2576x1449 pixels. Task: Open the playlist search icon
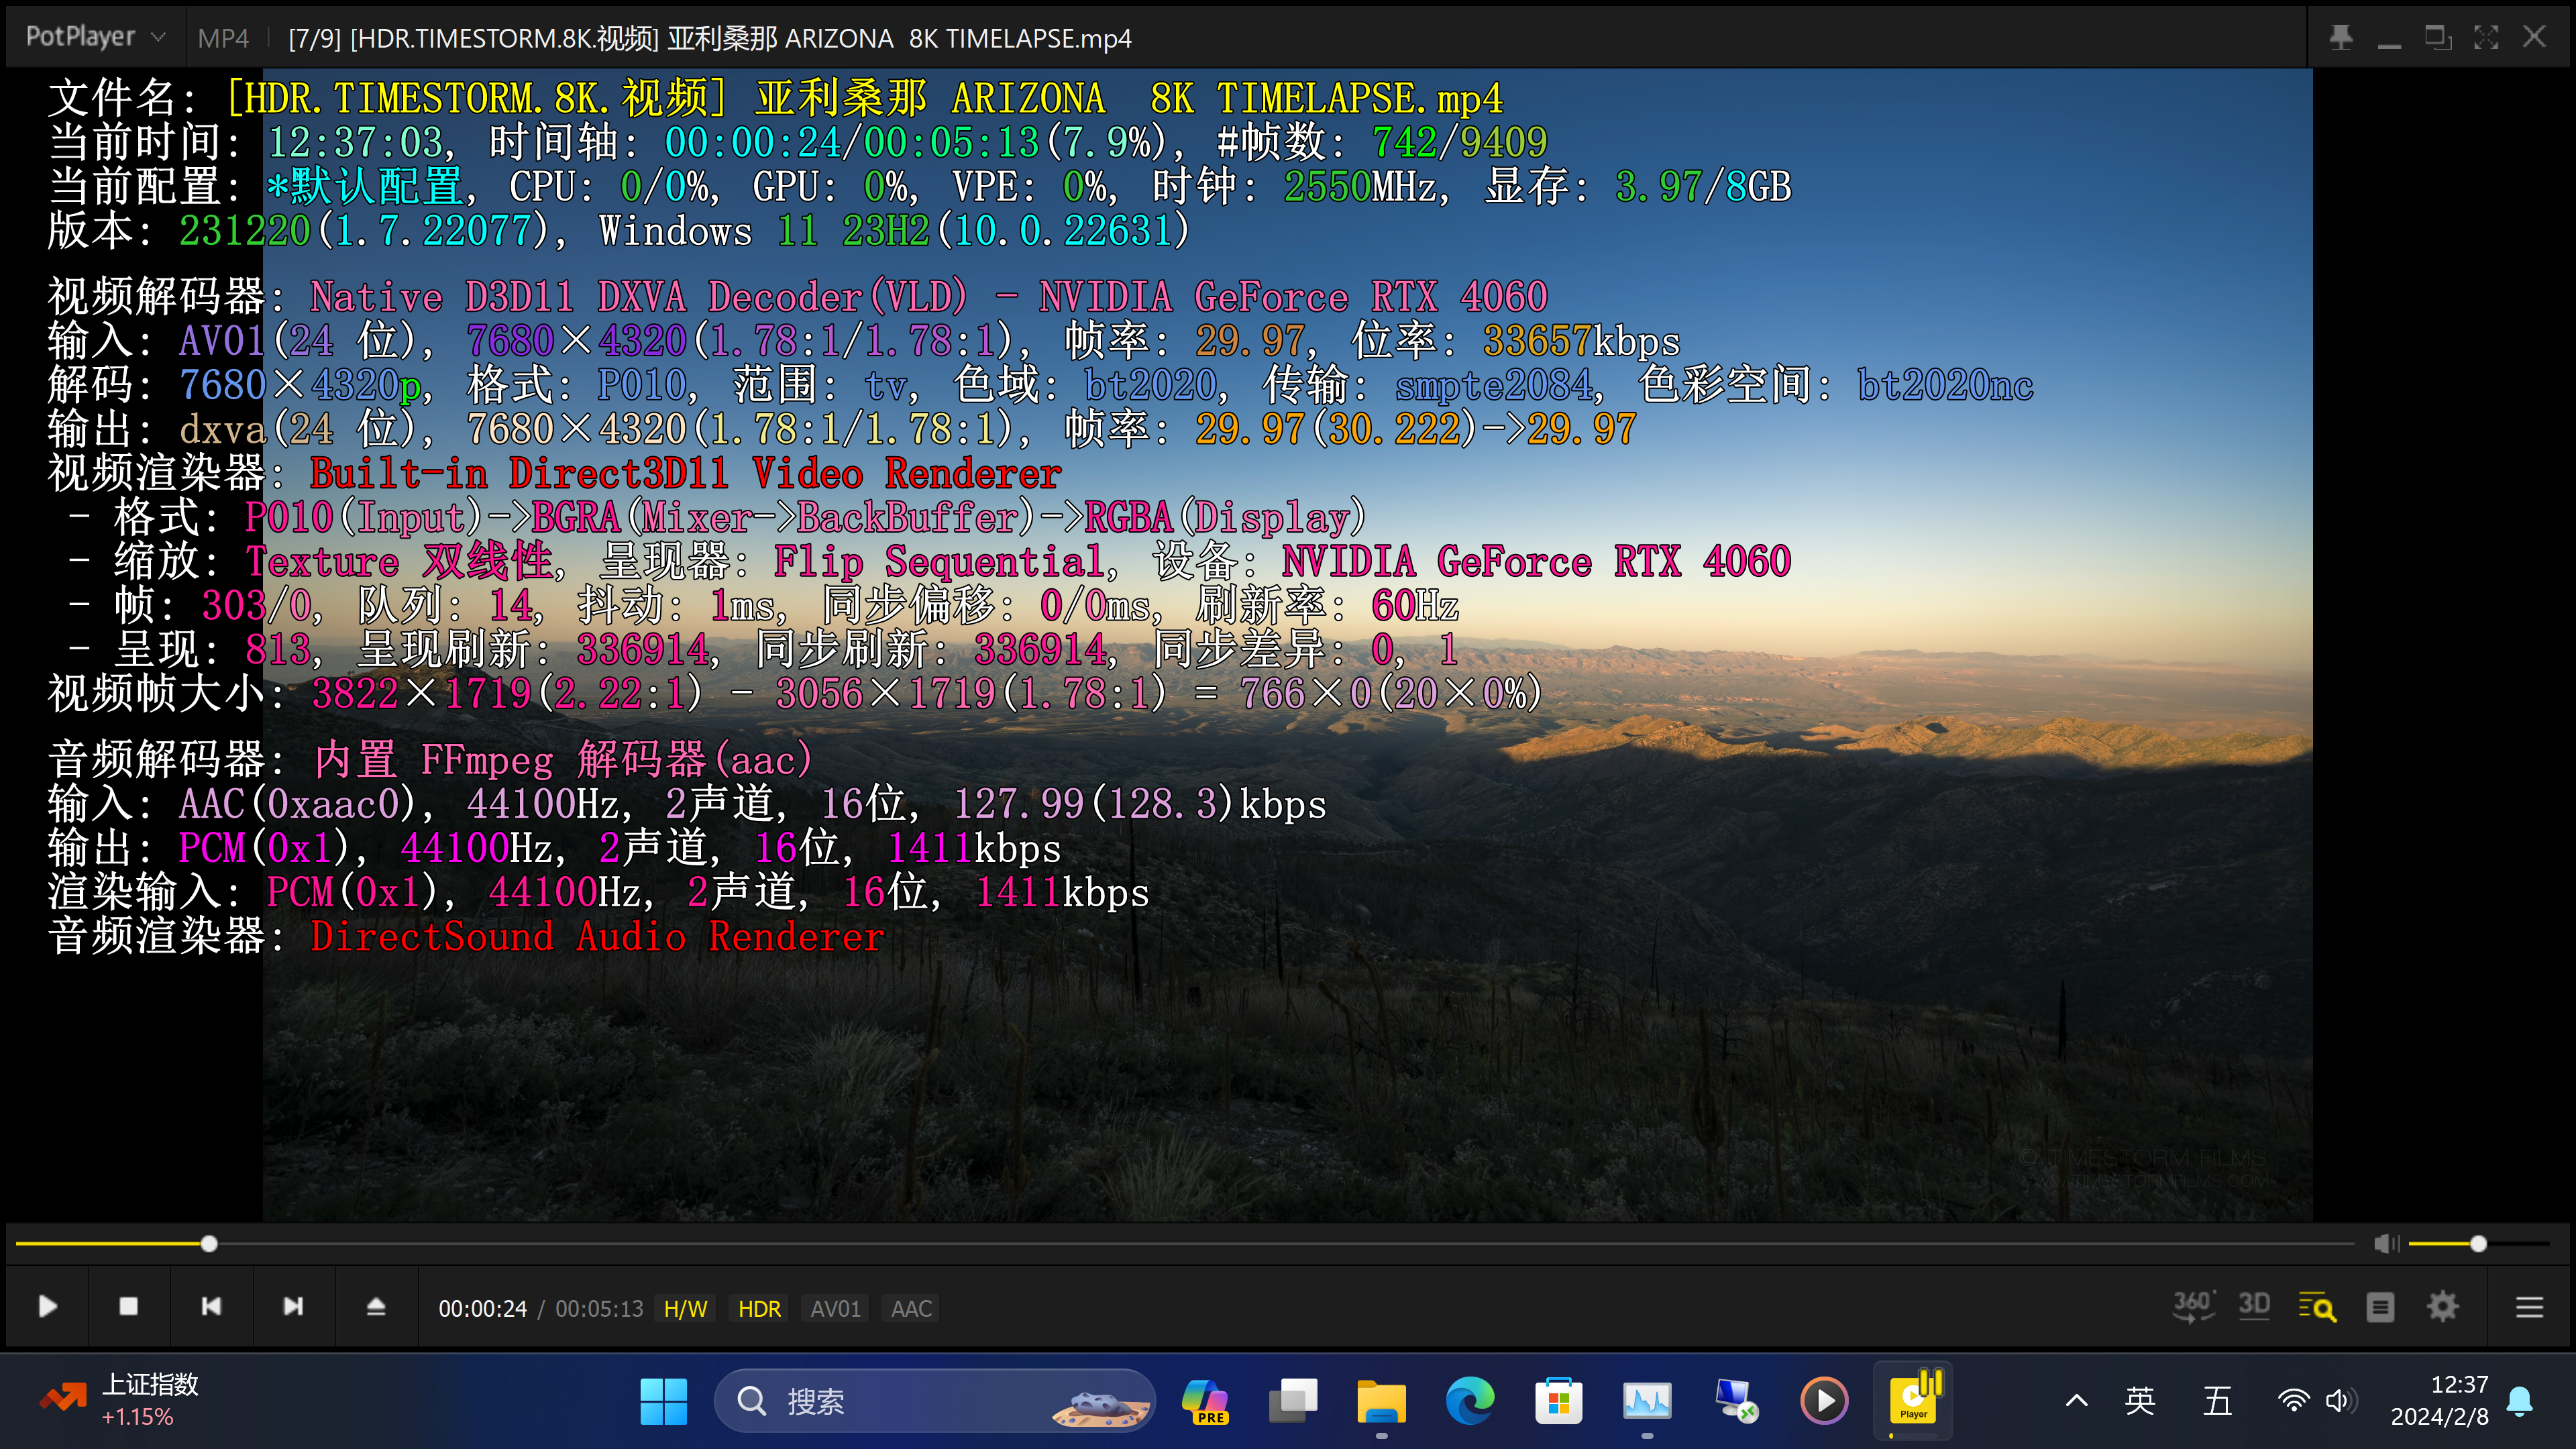pos(2317,1307)
